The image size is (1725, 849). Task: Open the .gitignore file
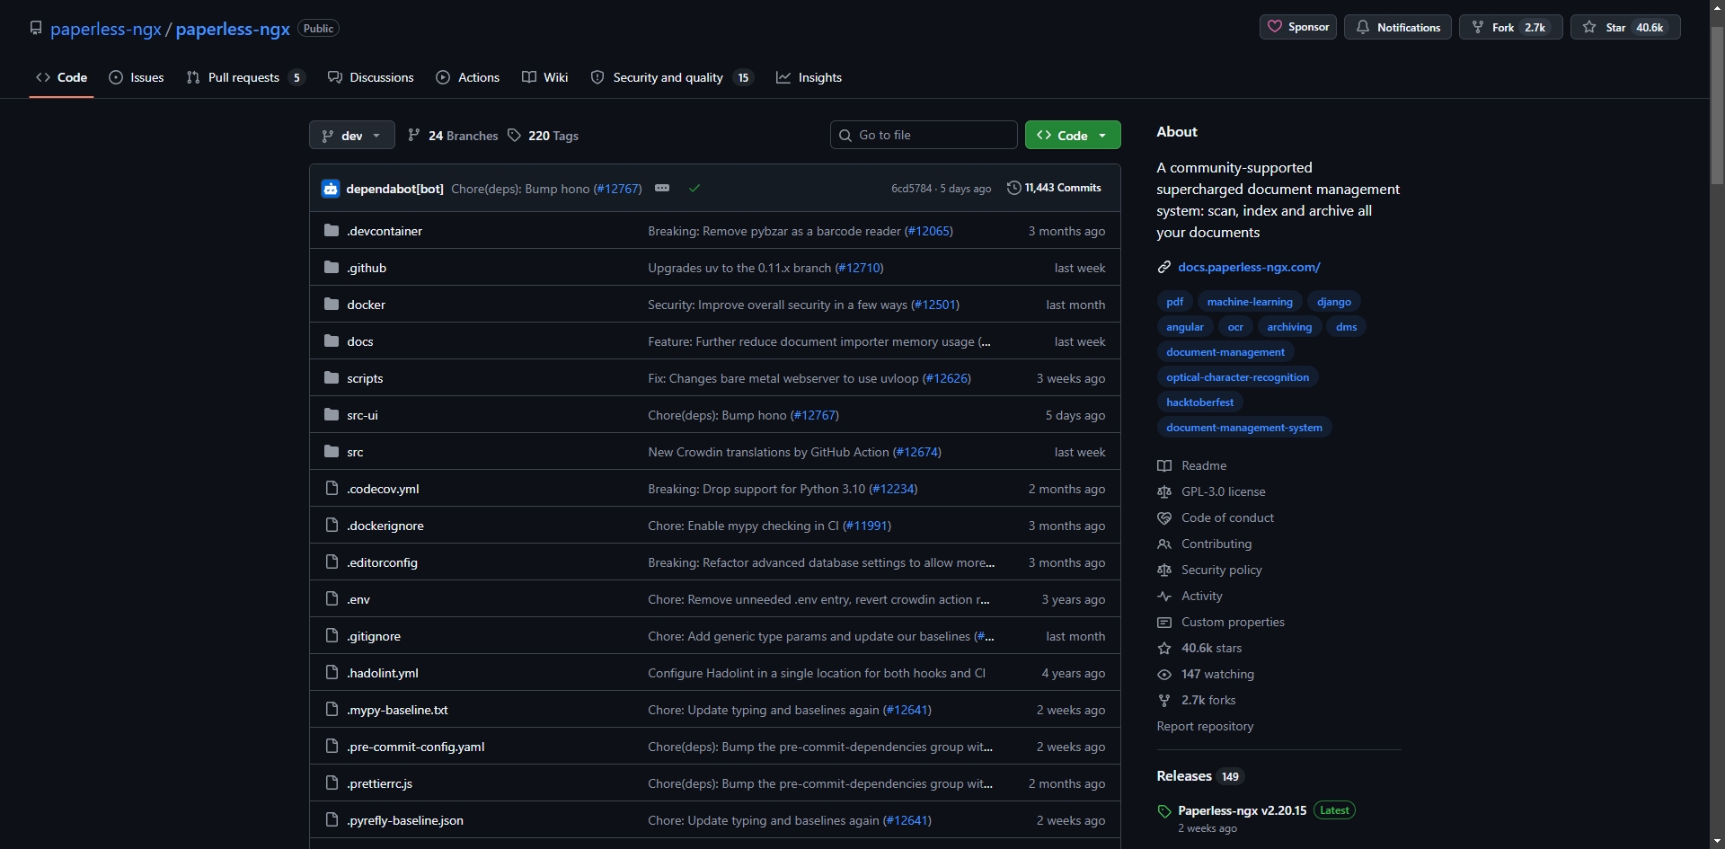374,636
